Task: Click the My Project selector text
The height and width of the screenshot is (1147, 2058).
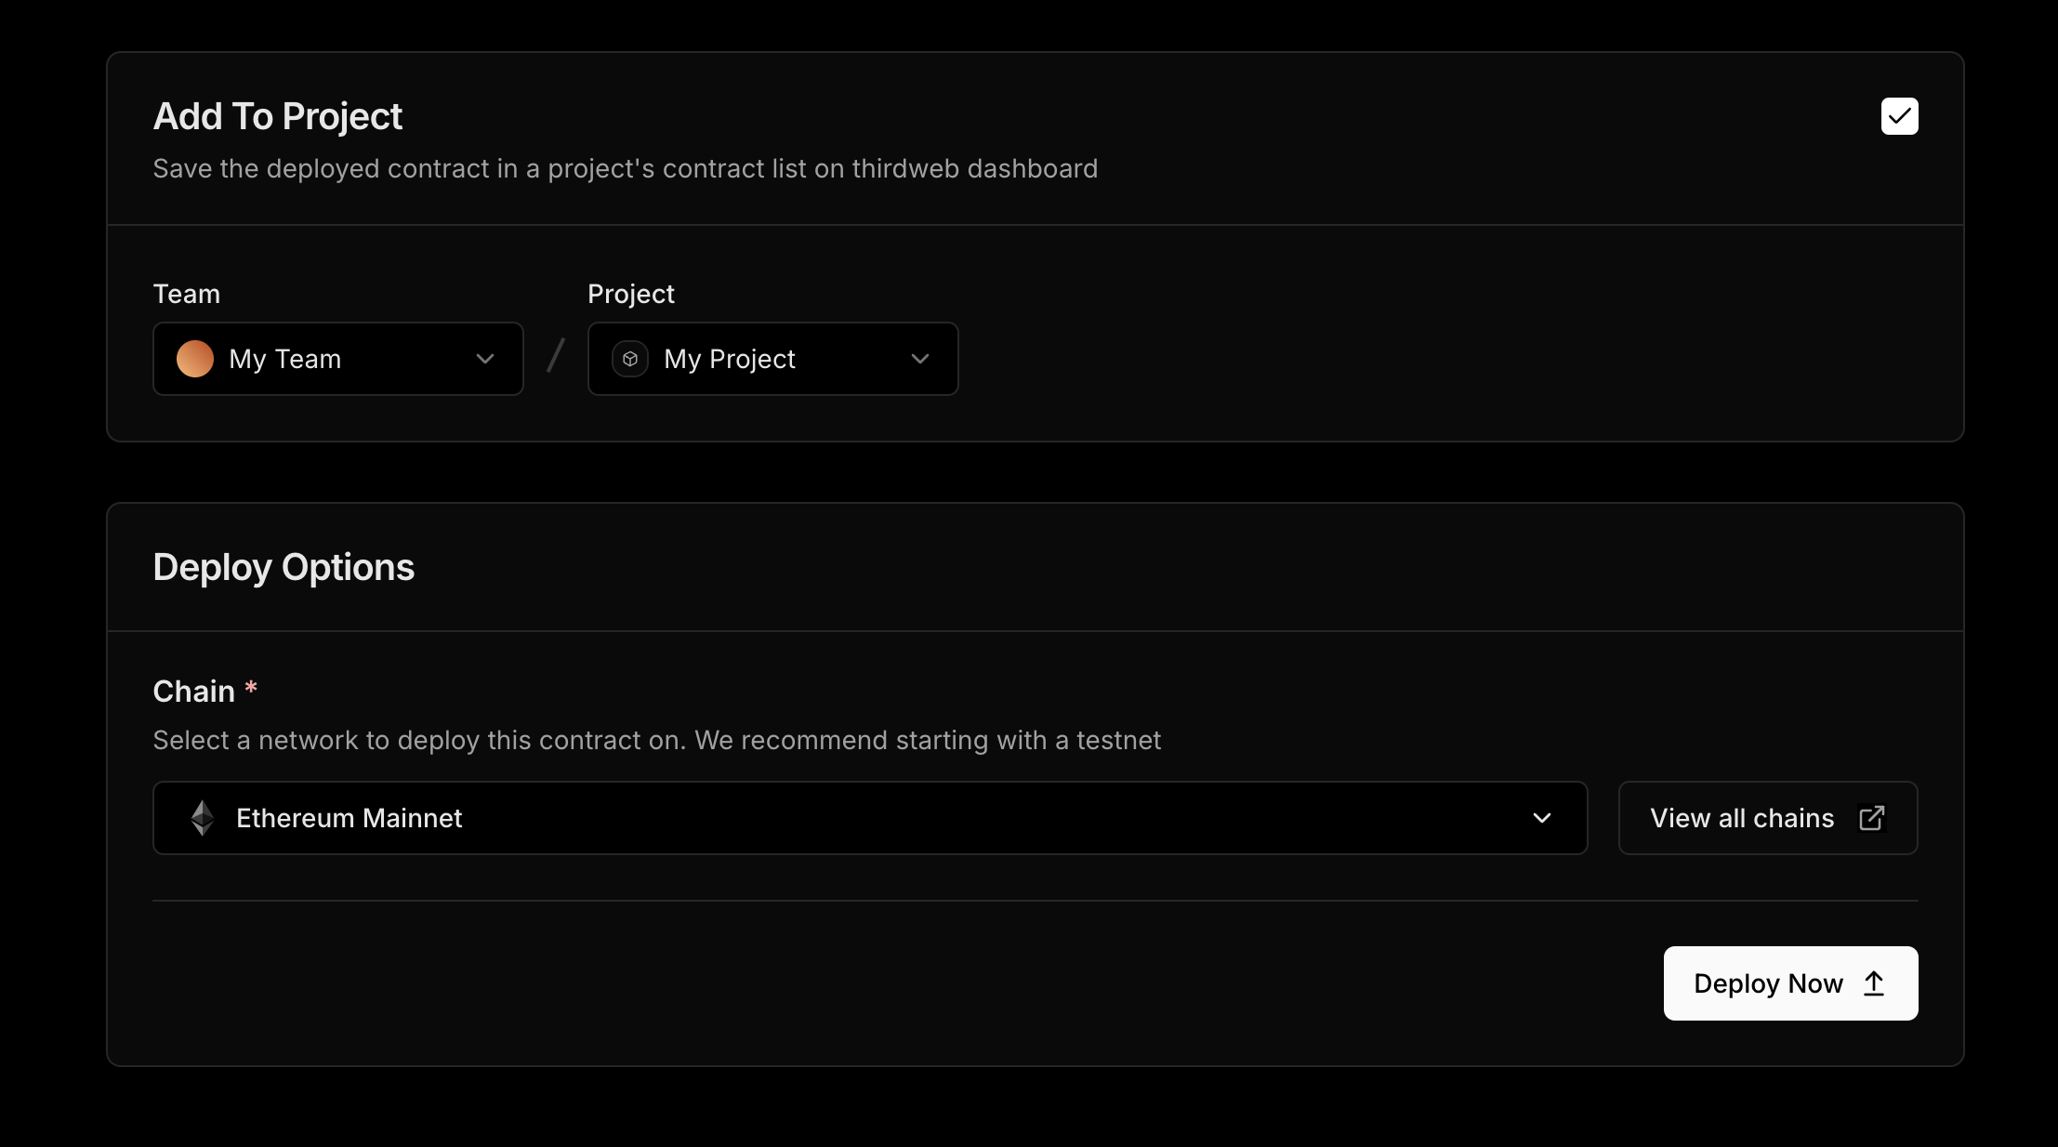Action: [729, 359]
